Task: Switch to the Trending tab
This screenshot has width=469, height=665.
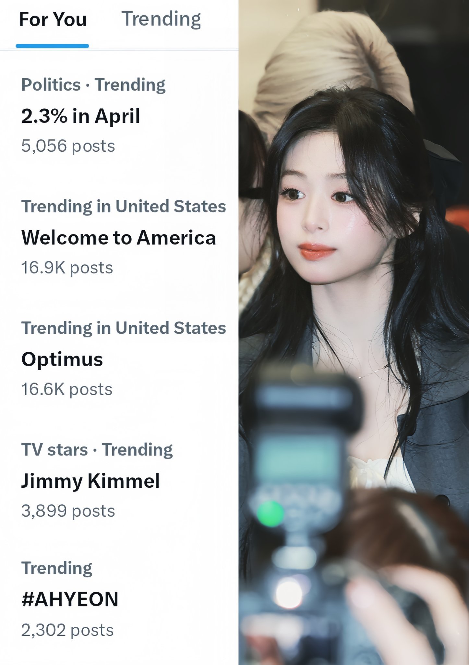Action: [161, 19]
